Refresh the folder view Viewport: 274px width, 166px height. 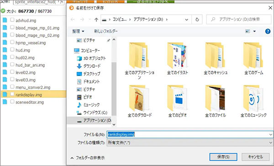click(x=197, y=19)
